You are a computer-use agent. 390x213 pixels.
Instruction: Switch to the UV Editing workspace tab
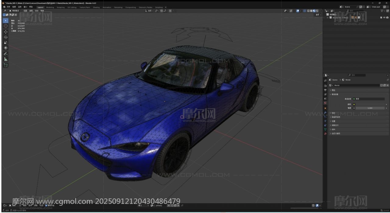click(72, 7)
